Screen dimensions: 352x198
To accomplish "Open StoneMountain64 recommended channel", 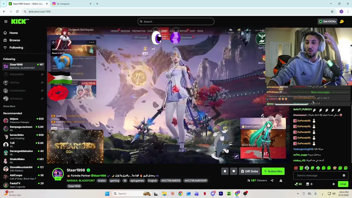I will [23, 169].
